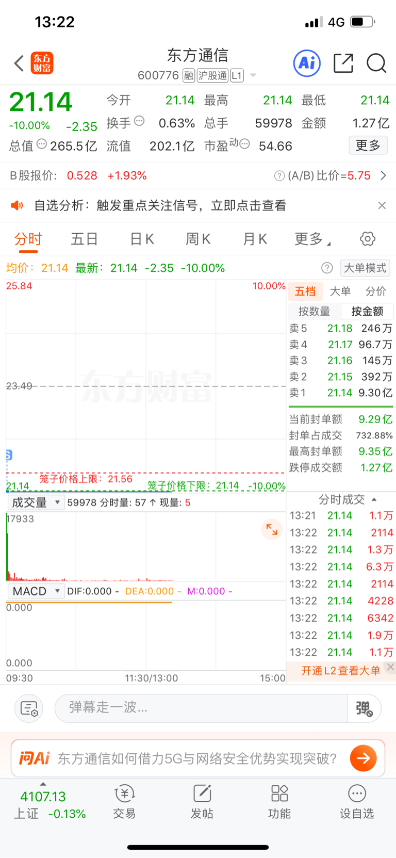
Task: Open the MACD indicator dropdown
Action: click(36, 591)
